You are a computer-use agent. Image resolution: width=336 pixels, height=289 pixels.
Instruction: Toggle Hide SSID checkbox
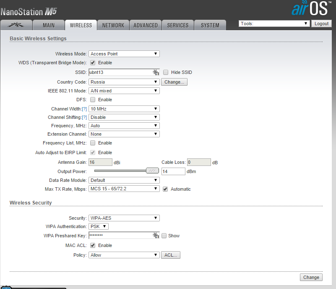[166, 72]
